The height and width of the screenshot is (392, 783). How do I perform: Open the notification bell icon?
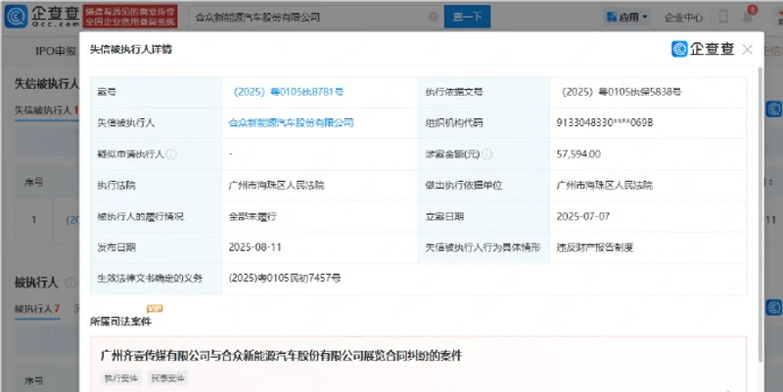748,17
